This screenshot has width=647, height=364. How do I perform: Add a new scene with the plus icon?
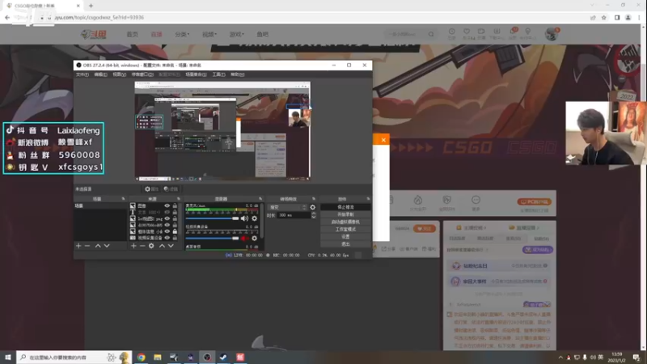click(78, 246)
